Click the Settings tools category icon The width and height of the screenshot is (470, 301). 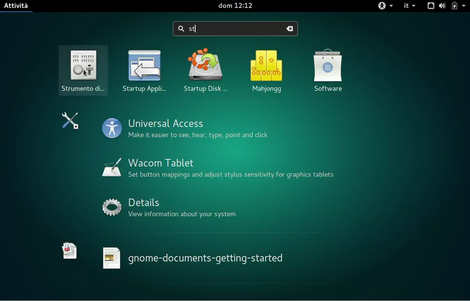click(69, 121)
